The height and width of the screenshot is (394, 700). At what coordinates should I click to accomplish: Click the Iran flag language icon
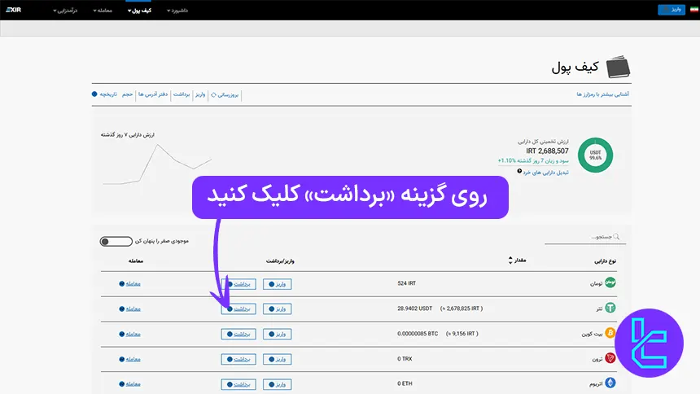(694, 10)
